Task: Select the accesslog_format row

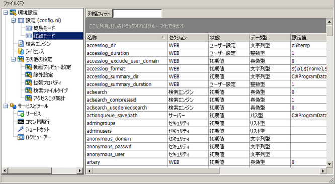Action: pos(206,69)
